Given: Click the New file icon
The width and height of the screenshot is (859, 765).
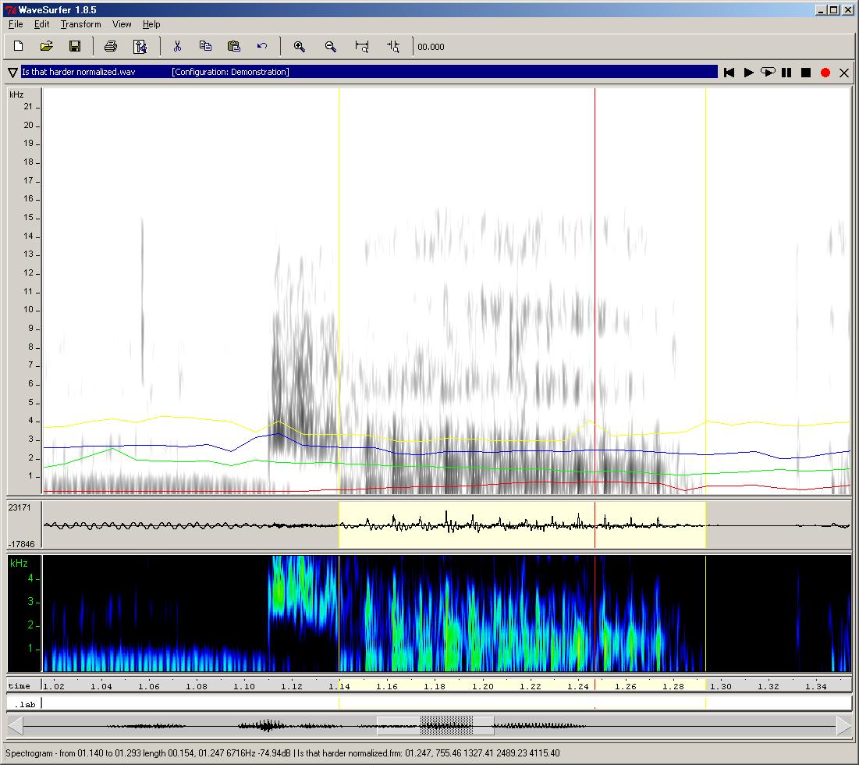Looking at the screenshot, I should pyautogui.click(x=19, y=47).
